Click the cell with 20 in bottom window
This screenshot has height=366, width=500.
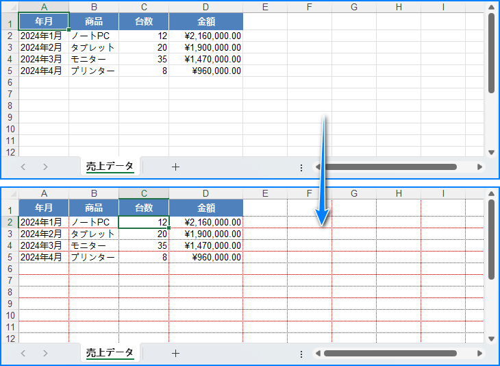[x=144, y=234]
